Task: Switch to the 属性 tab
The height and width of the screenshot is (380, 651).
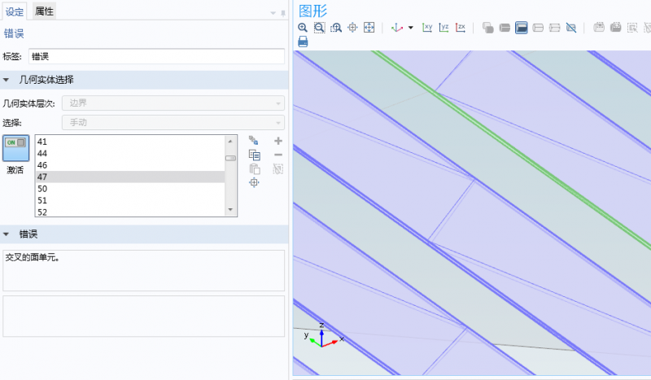Action: 44,11
